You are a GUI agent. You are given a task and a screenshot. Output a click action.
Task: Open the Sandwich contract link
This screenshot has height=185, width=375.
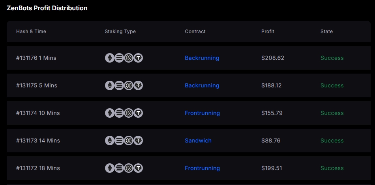point(198,141)
